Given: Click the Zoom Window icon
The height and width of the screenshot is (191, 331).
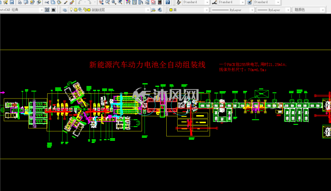Looking at the screenshot, I should tap(114, 2).
